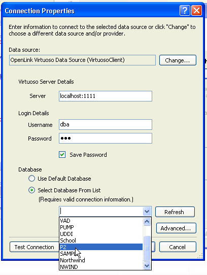The width and height of the screenshot is (207, 275).
Task: Click the Refresh button
Action: point(175,212)
